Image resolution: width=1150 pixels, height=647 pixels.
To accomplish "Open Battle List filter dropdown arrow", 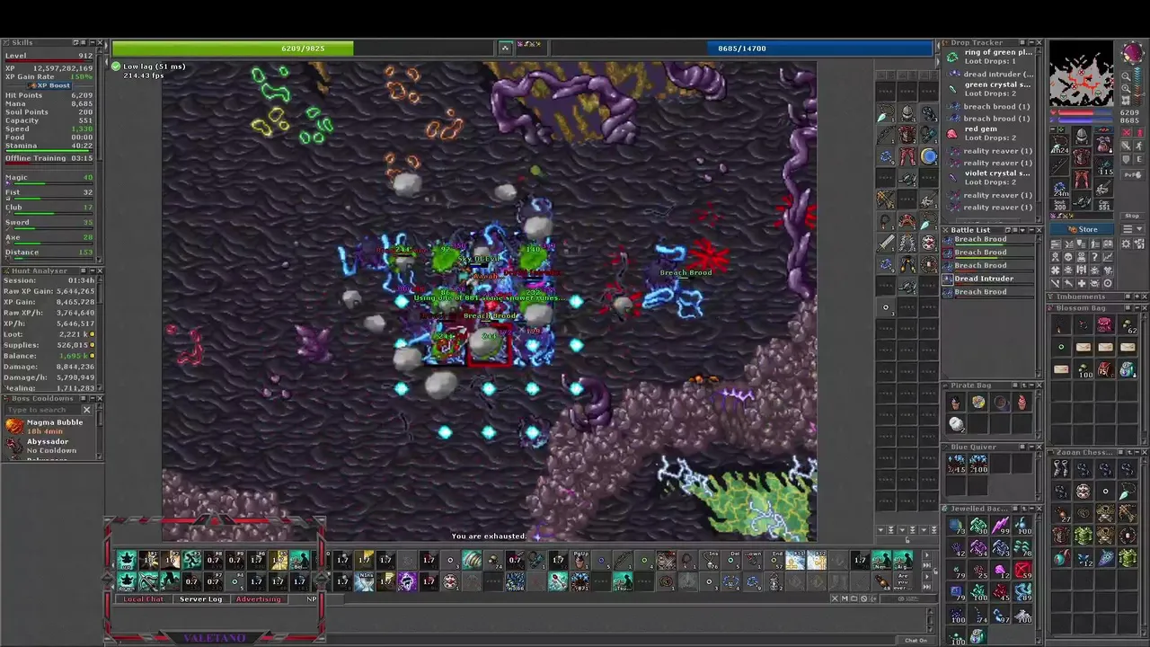I will pos(1023,230).
